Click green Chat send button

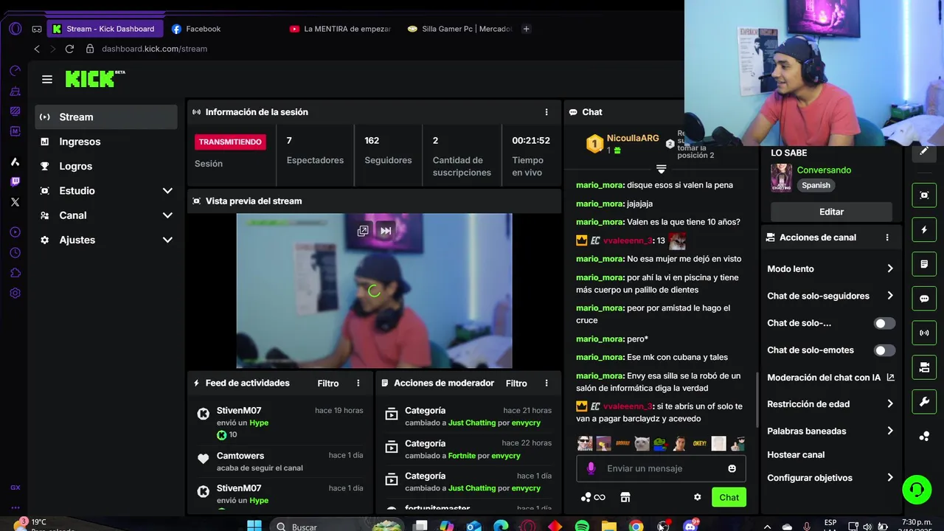coord(729,497)
